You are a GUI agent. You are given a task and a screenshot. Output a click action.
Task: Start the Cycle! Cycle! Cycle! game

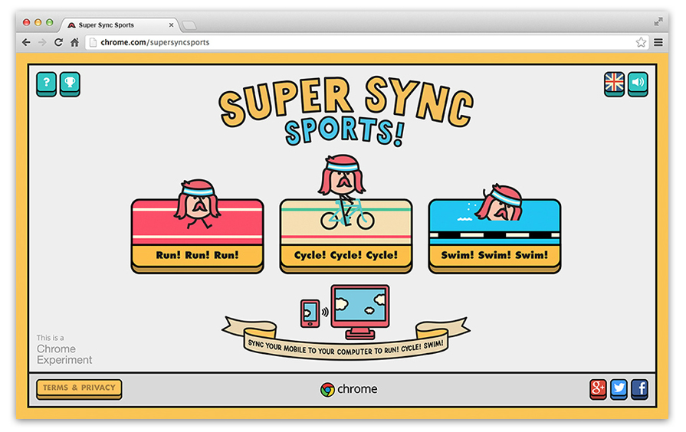click(346, 236)
